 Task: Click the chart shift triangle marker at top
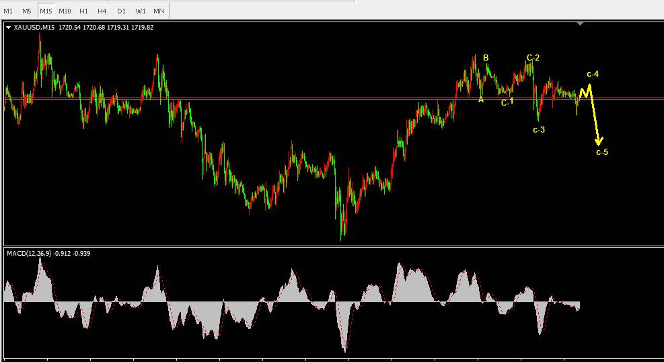point(580,24)
